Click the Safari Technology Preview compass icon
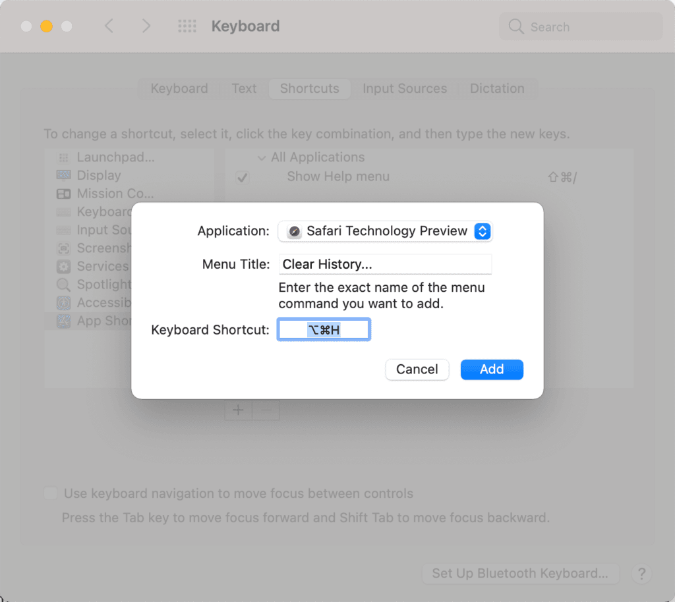675x602 pixels. point(295,231)
